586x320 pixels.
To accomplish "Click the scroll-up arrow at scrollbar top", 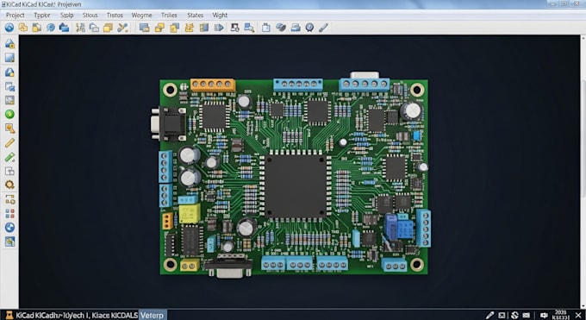I will click(583, 38).
